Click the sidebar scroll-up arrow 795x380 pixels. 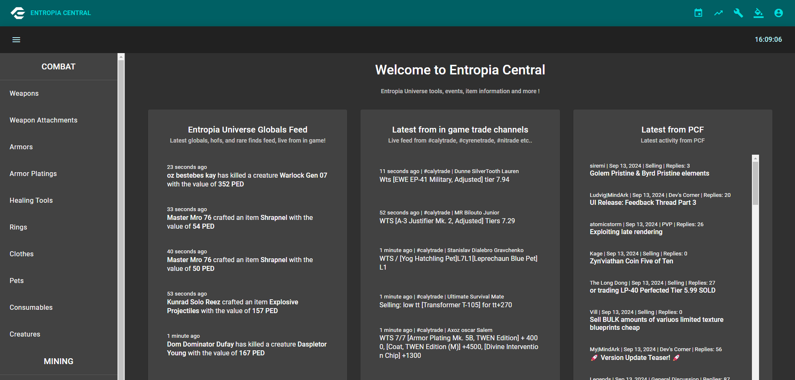tap(121, 57)
